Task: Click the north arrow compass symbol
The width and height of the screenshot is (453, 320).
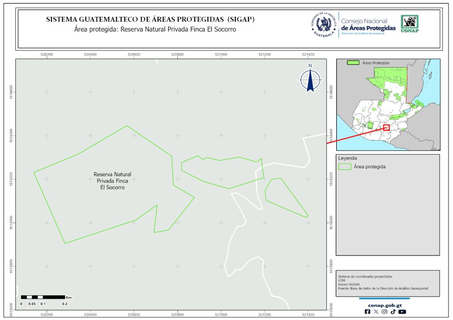Action: click(311, 79)
